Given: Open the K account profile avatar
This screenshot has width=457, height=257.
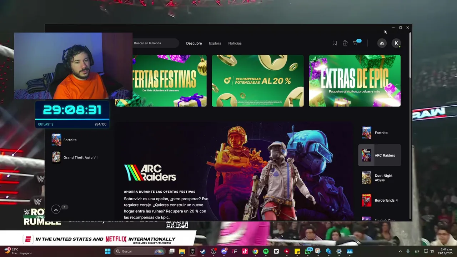Looking at the screenshot, I should point(396,43).
